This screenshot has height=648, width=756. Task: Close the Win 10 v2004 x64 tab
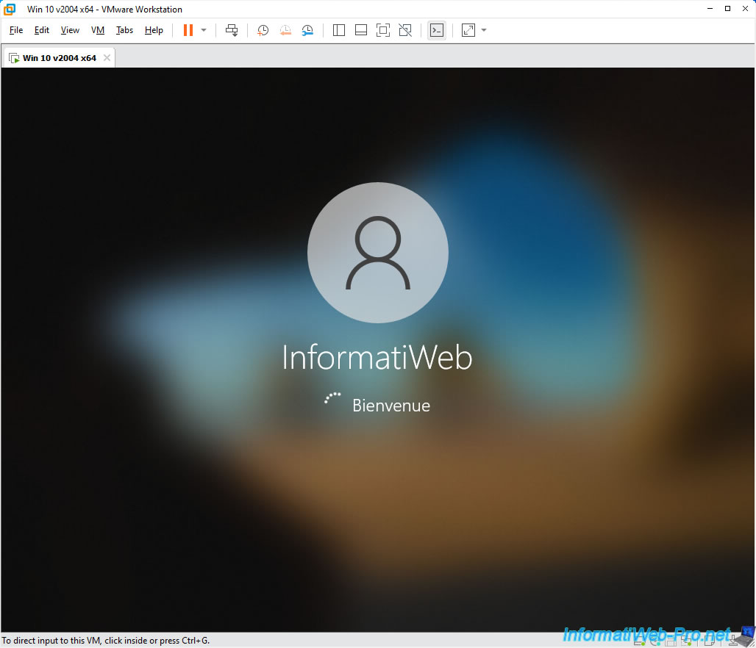107,58
